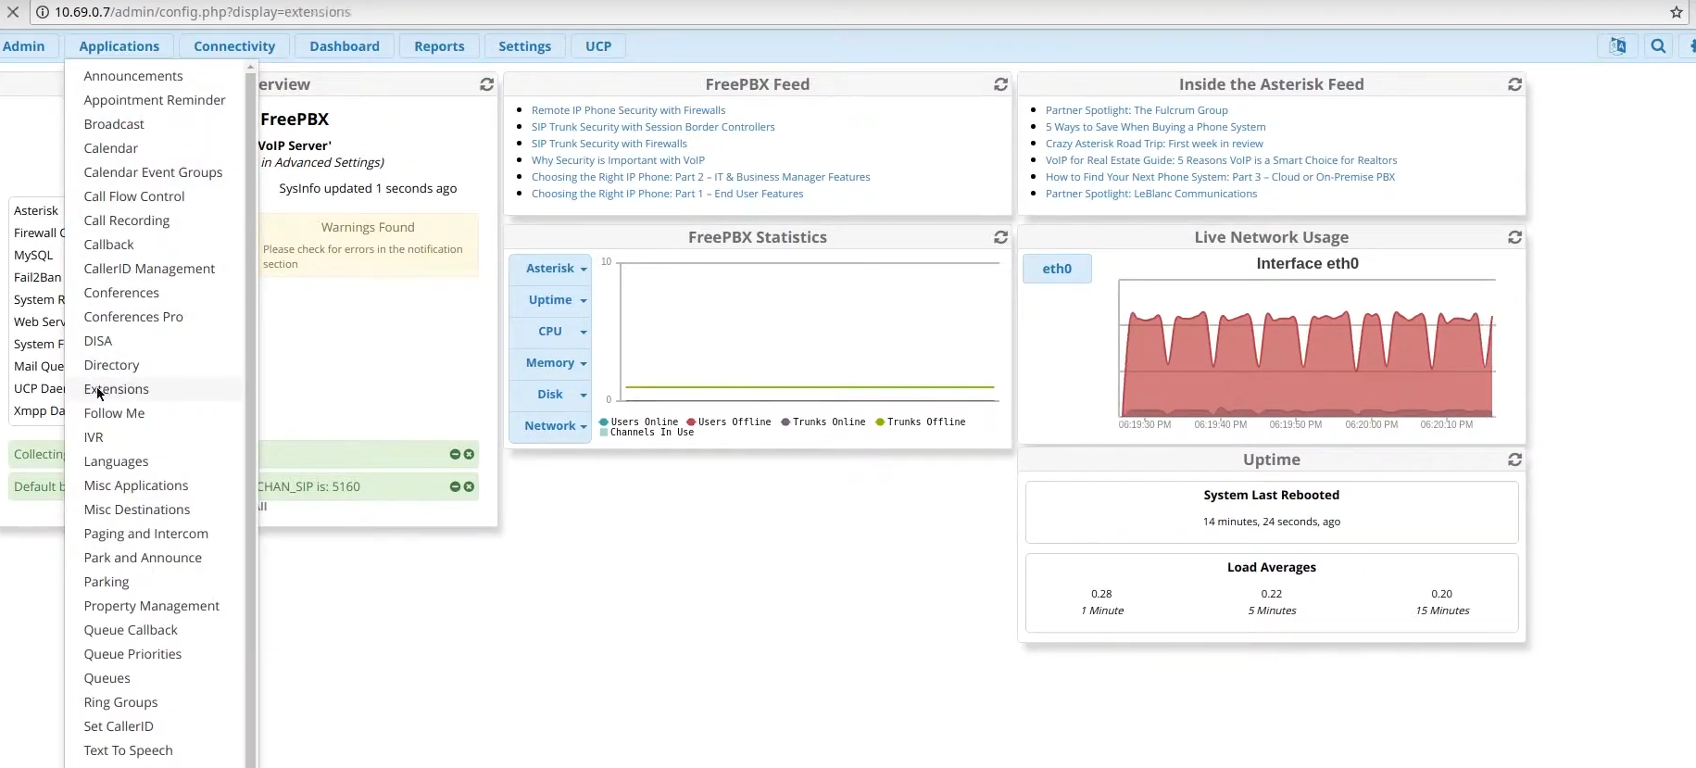Open the search magnifier in top bar
The height and width of the screenshot is (768, 1696).
pyautogui.click(x=1658, y=46)
